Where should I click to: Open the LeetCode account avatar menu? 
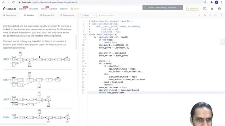[219, 9]
